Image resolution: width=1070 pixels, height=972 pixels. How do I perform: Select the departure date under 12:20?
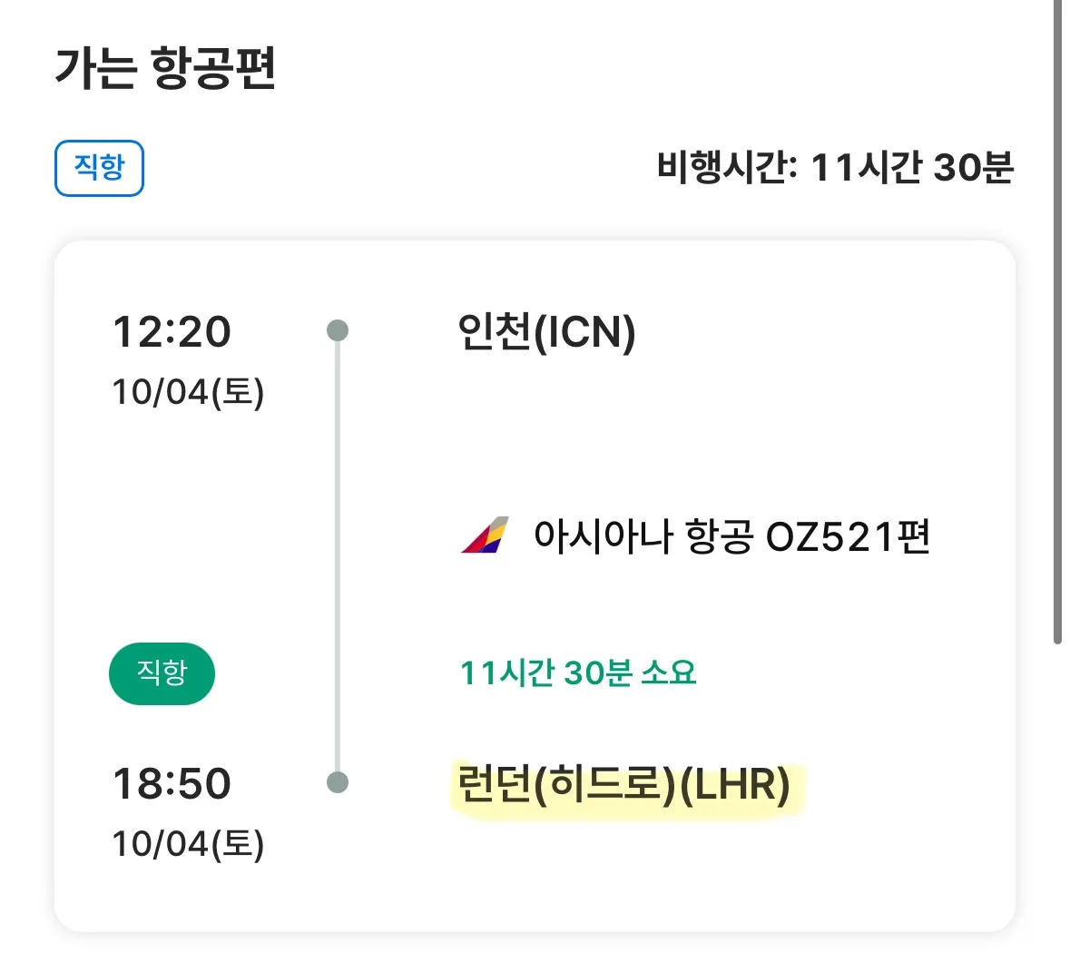coord(188,392)
